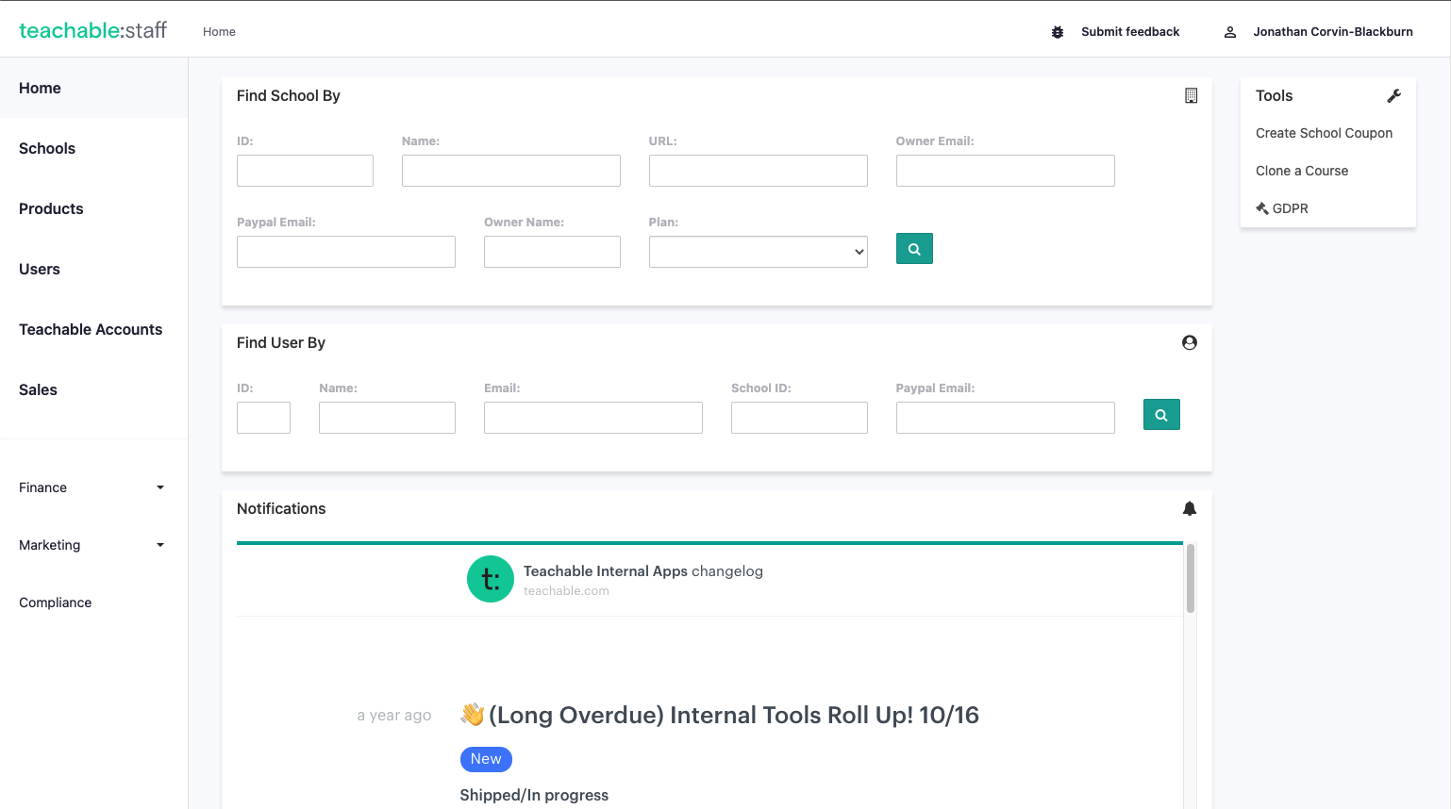This screenshot has width=1451, height=809.
Task: Focus school URL input field
Action: click(x=759, y=171)
